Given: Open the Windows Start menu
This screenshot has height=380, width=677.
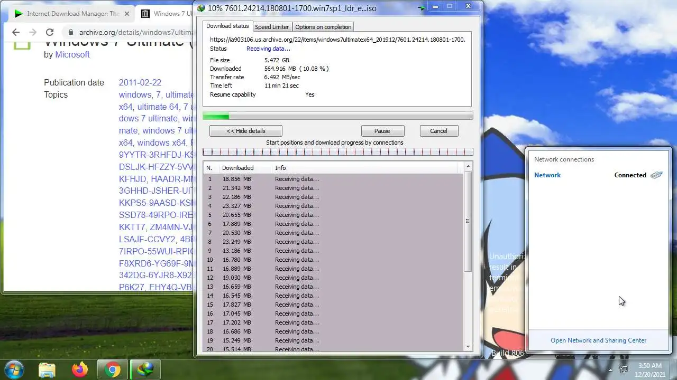Looking at the screenshot, I should [14, 369].
